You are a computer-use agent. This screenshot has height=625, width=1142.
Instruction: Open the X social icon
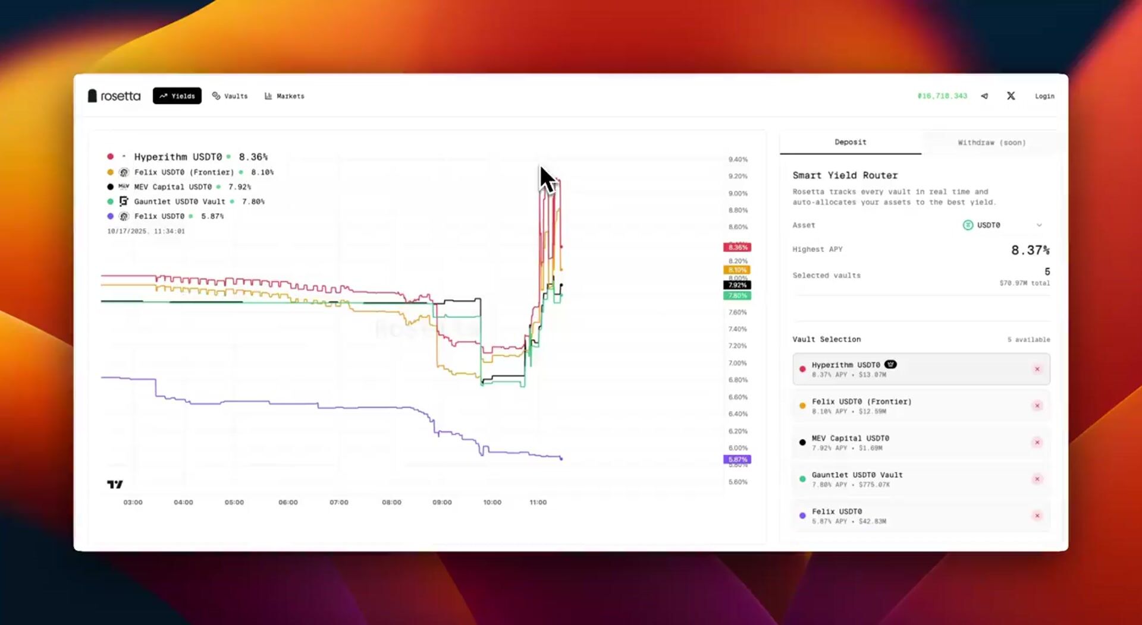coord(1011,96)
